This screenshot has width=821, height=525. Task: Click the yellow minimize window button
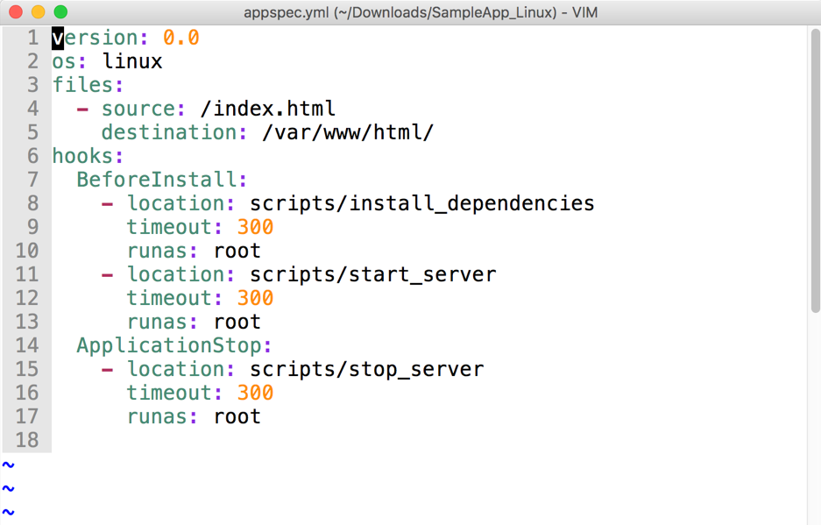(x=39, y=12)
